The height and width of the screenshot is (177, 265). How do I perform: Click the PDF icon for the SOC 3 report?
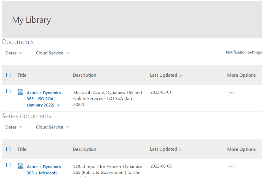point(21,166)
